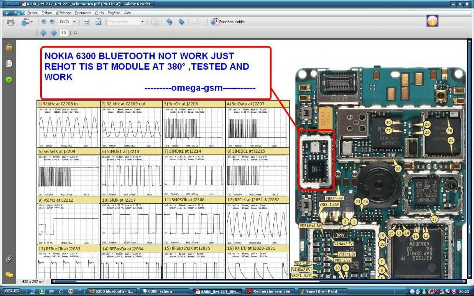Viewport: 474px width, 296px height.
Task: Open the Outils menu
Action: pyautogui.click(x=99, y=13)
